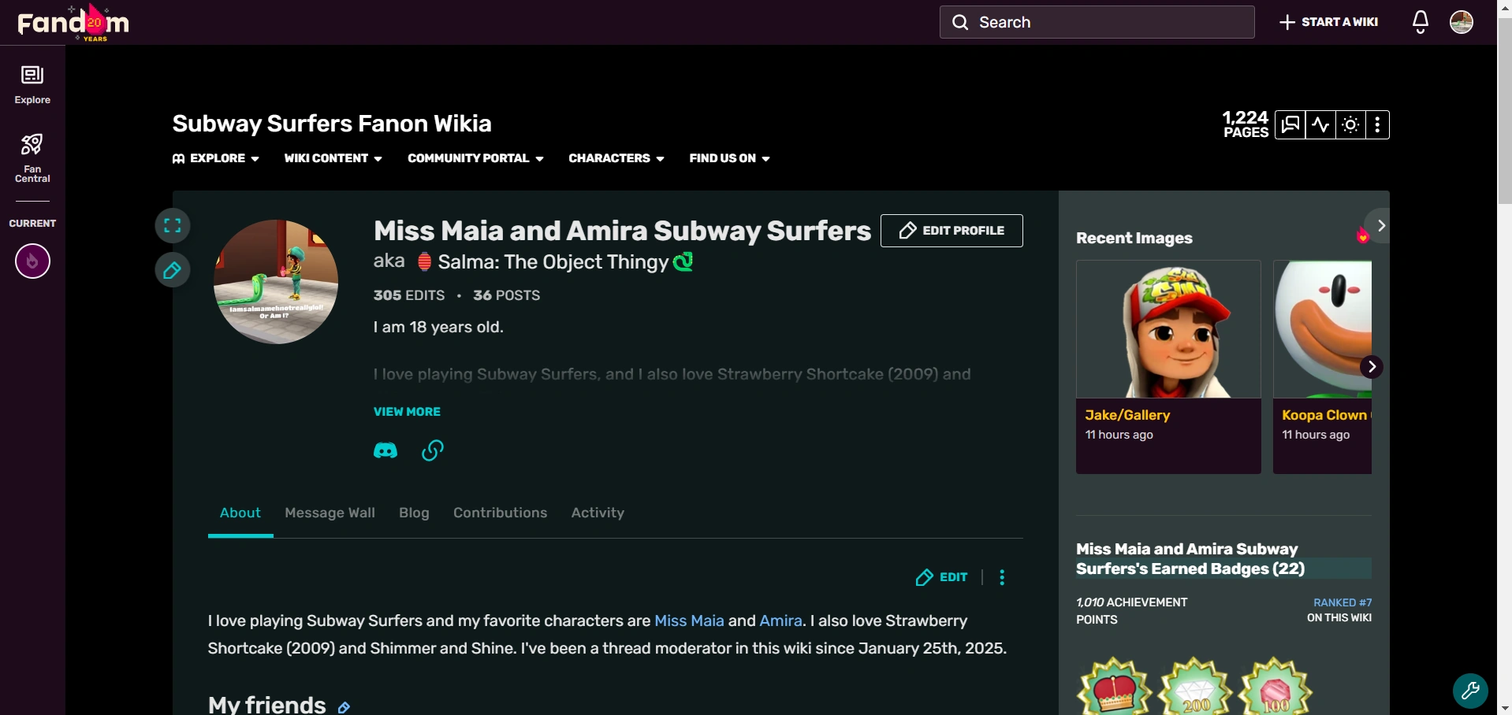Toggle light theme with the sun icon
The image size is (1512, 715).
pyautogui.click(x=1350, y=124)
